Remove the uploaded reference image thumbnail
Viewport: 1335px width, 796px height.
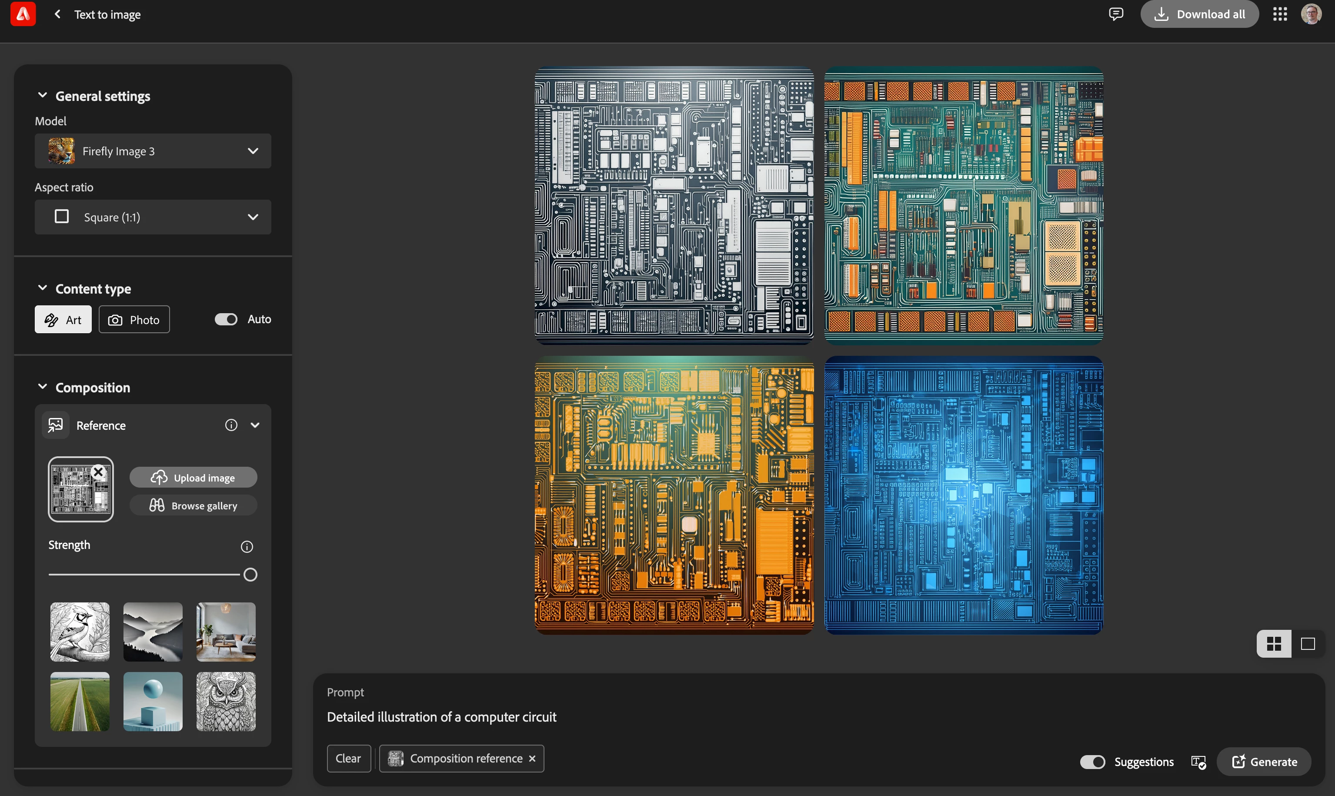click(98, 472)
